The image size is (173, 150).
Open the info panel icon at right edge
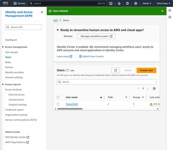pyautogui.click(x=170, y=10)
